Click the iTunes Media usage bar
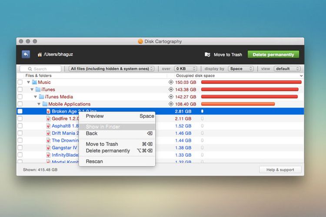Viewport: 326px width, 217px height. click(249, 97)
